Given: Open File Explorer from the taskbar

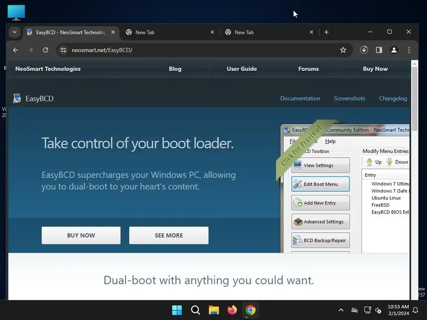Looking at the screenshot, I should point(214,310).
